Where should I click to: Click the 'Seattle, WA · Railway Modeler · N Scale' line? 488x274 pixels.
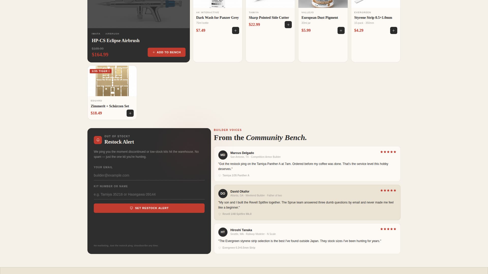point(253,234)
